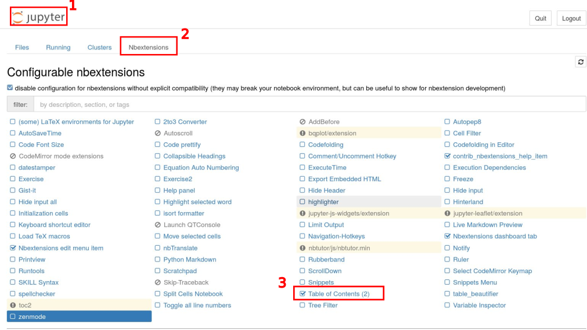Click the disabled icon beside Skip-Traceback
Image resolution: width=587 pixels, height=330 pixels.
pos(157,282)
